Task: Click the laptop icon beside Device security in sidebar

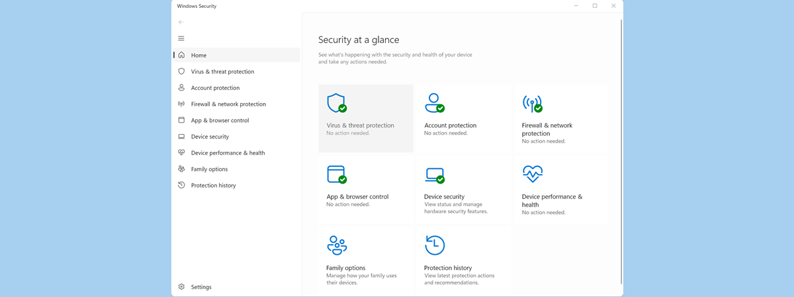Action: click(181, 137)
